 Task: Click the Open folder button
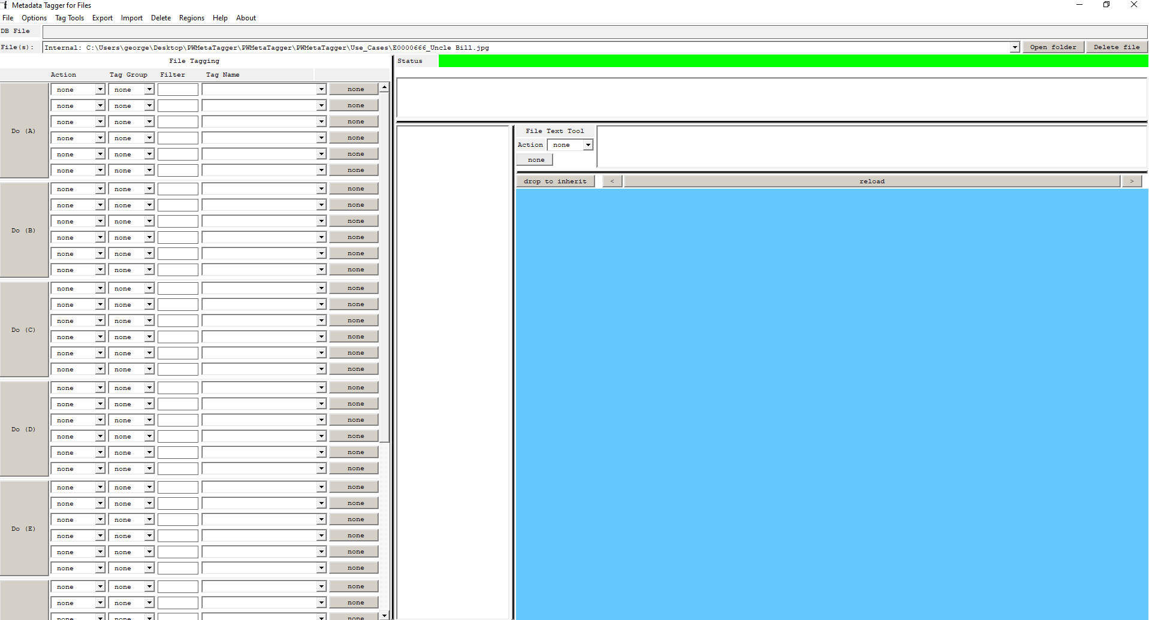click(1053, 47)
